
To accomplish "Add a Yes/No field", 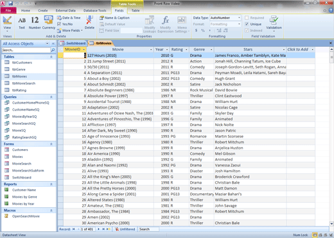I will [x=65, y=24].
